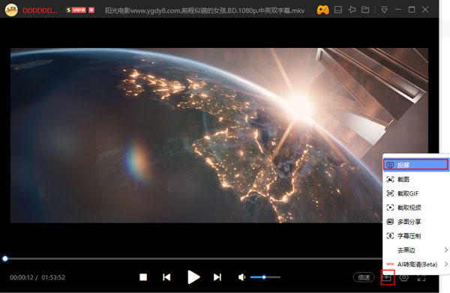Open the main menu triangle dropdown

[x=384, y=10]
